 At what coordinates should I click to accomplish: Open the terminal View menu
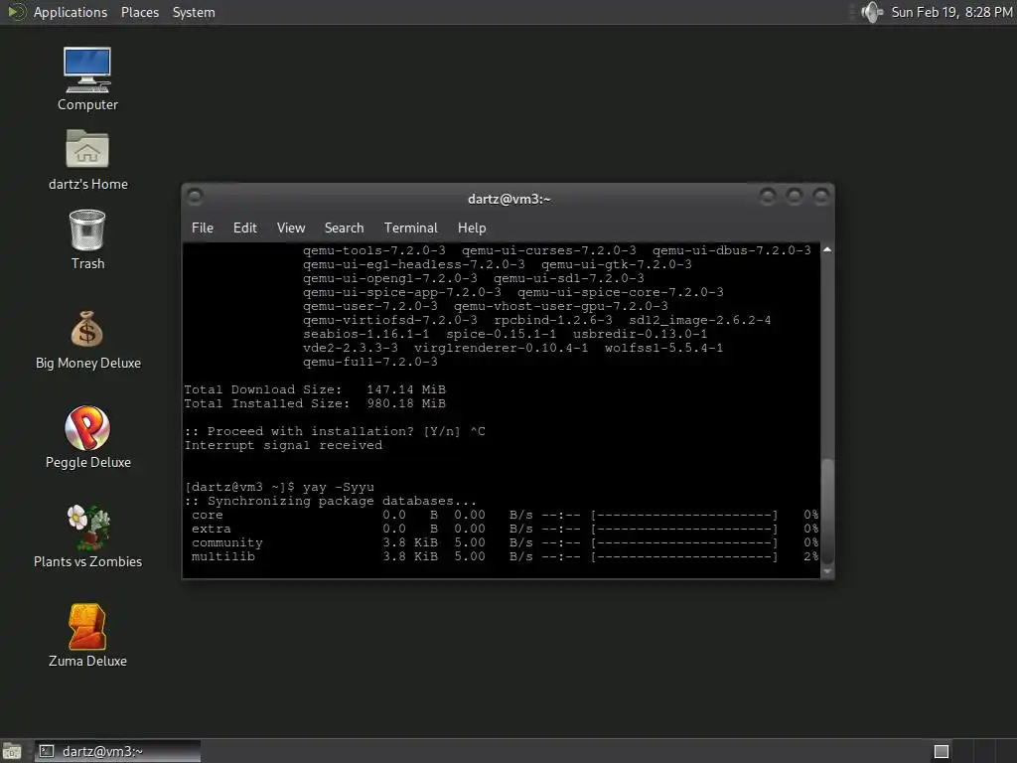291,228
